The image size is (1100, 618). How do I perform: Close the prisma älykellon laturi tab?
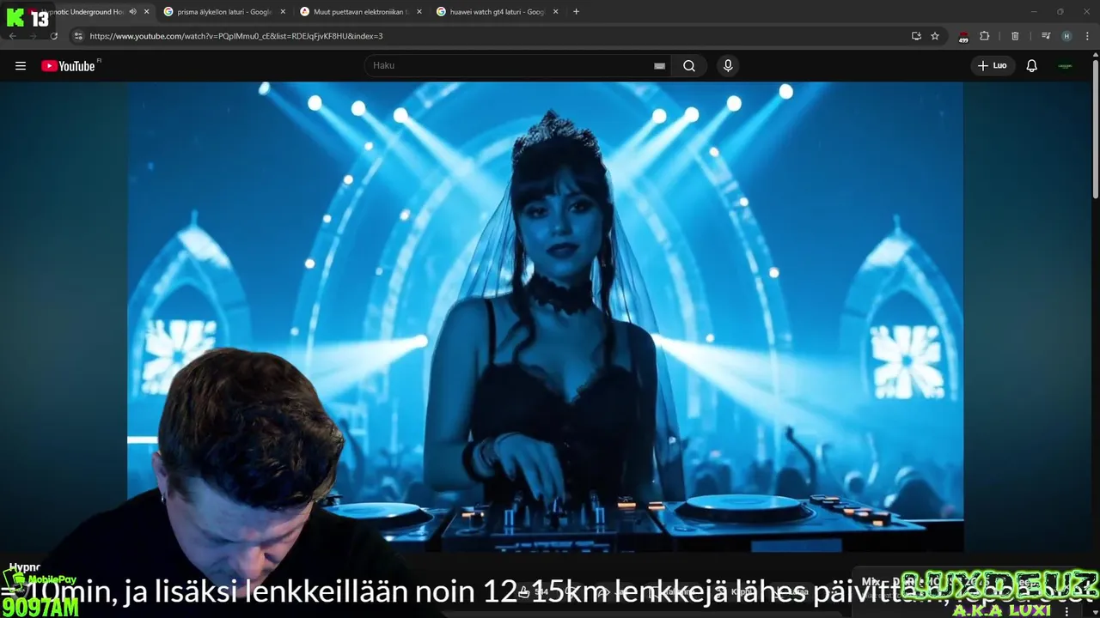click(x=283, y=12)
